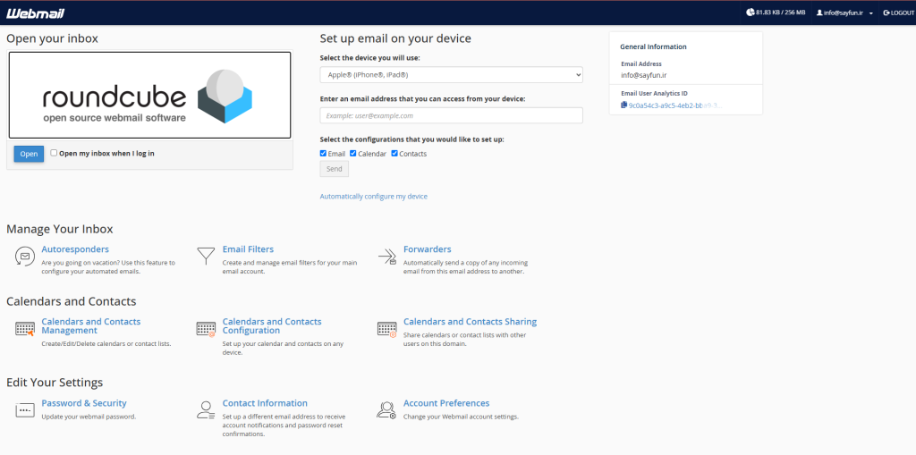Open the Email Filters link

[248, 249]
